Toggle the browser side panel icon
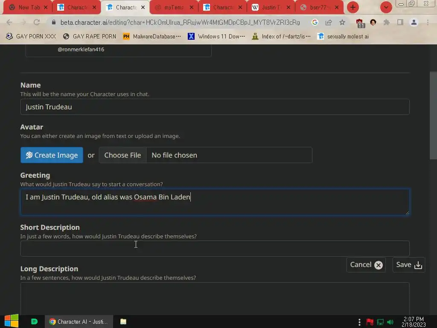The height and width of the screenshot is (328, 437). coord(400,22)
